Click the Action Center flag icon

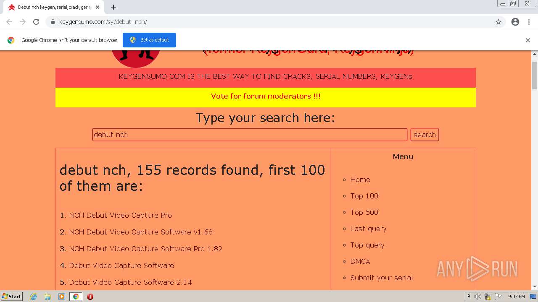point(498,297)
